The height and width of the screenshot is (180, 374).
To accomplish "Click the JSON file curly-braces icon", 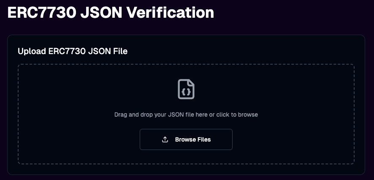I will (x=186, y=89).
